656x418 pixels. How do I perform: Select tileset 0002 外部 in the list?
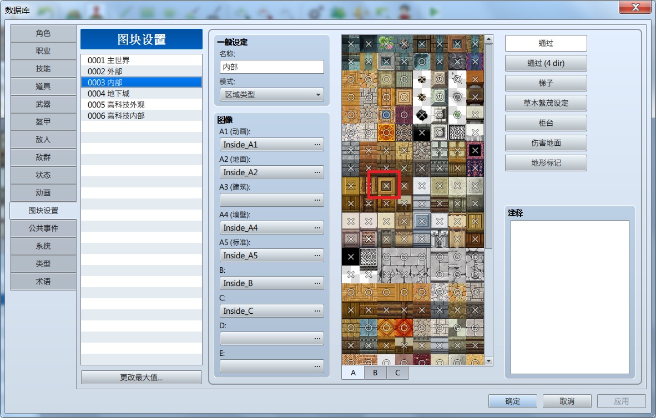(142, 71)
